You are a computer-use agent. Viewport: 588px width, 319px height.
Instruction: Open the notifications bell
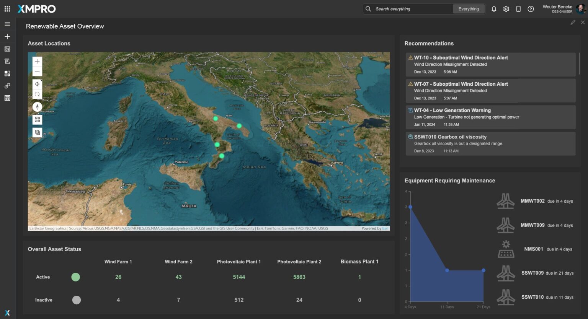tap(494, 9)
